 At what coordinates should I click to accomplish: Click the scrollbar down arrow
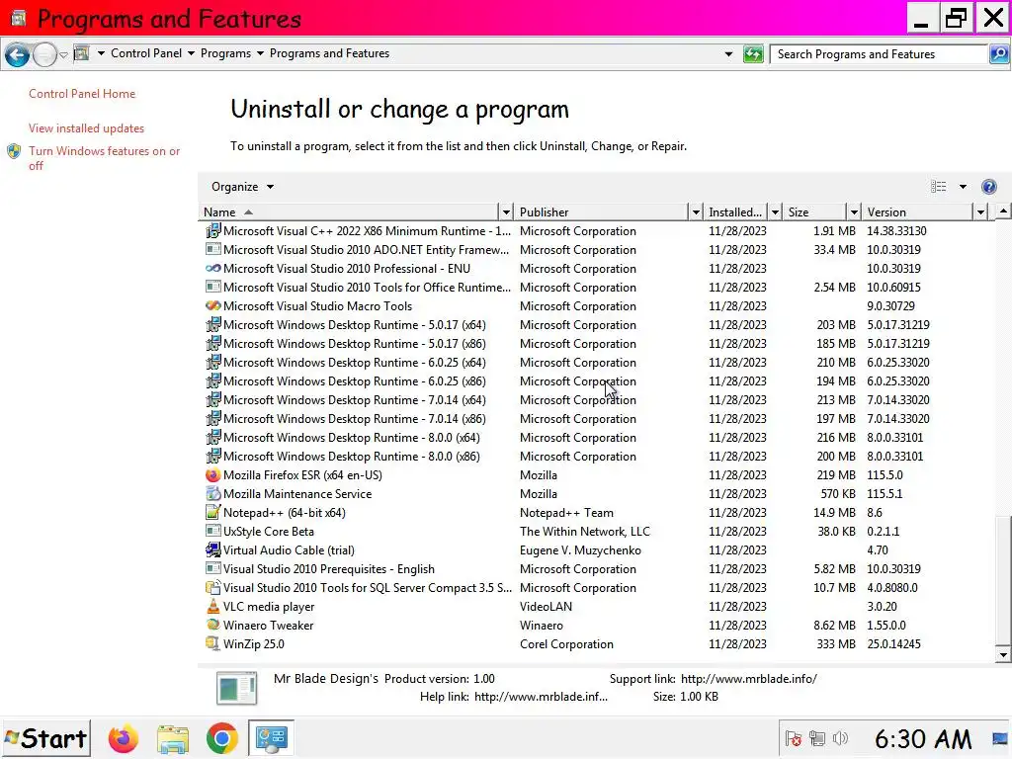coord(1003,655)
